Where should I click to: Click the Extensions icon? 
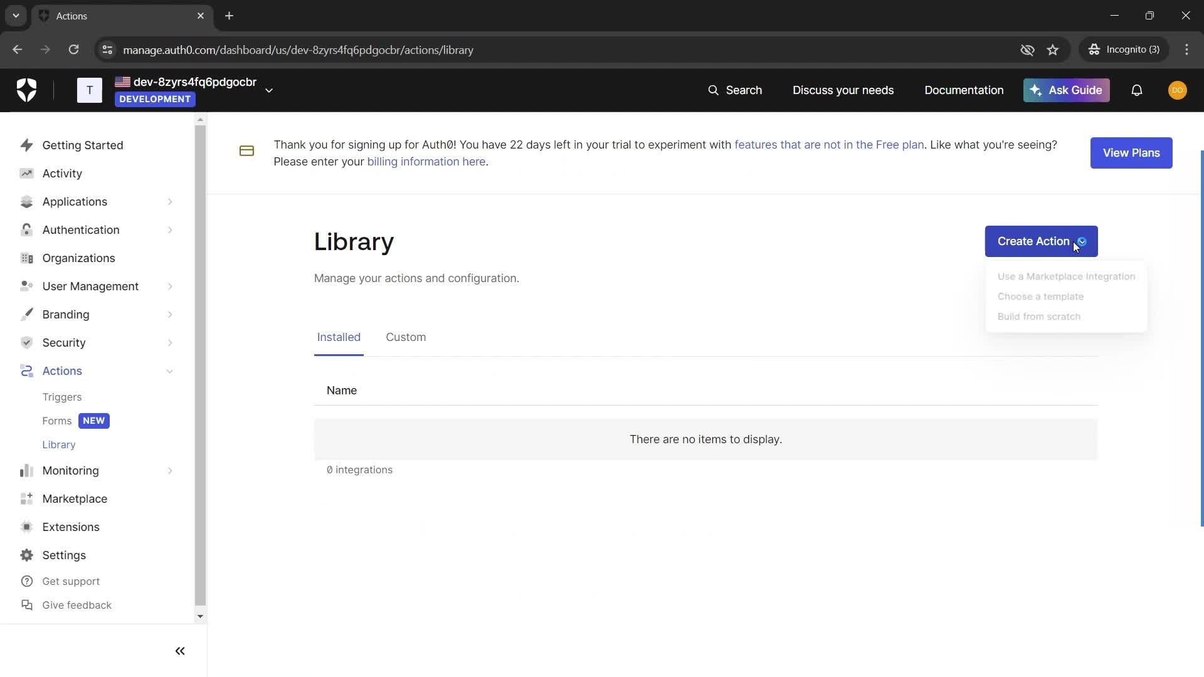click(x=26, y=527)
